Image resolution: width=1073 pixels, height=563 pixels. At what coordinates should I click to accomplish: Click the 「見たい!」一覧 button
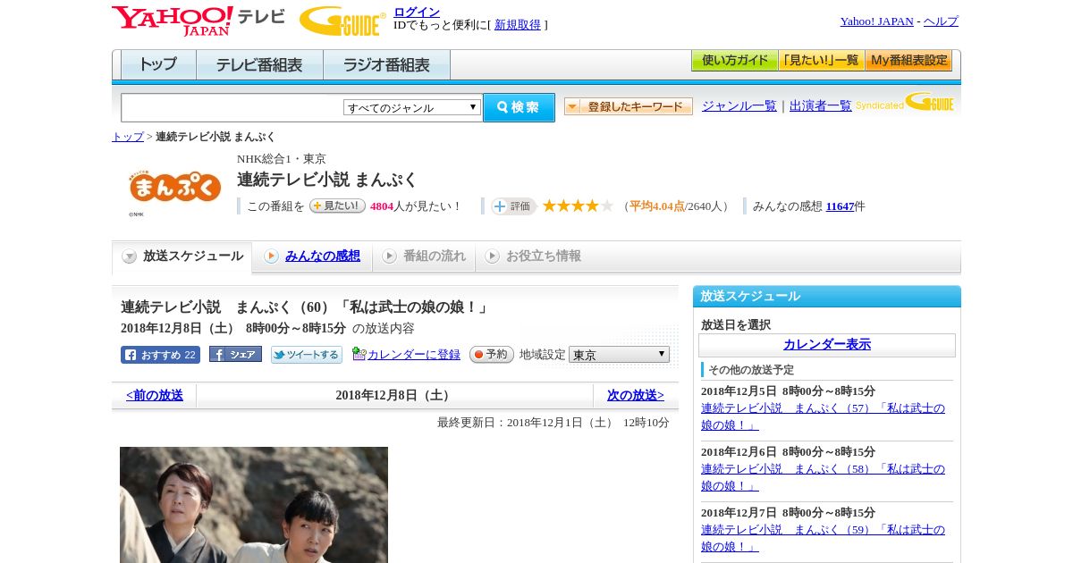tap(821, 61)
